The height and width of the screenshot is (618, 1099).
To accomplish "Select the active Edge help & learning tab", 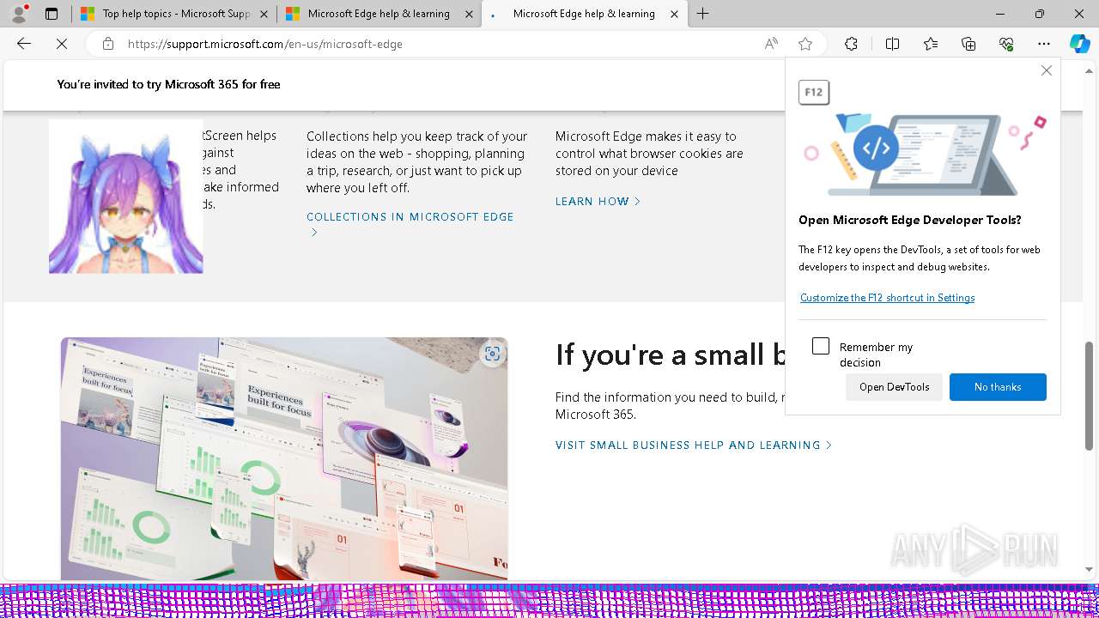I will (x=584, y=14).
